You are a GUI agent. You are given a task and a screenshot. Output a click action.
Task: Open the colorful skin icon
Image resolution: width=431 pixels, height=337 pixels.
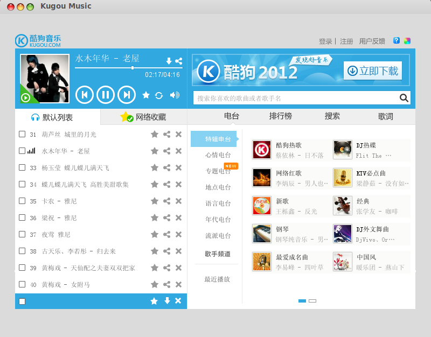click(x=407, y=41)
